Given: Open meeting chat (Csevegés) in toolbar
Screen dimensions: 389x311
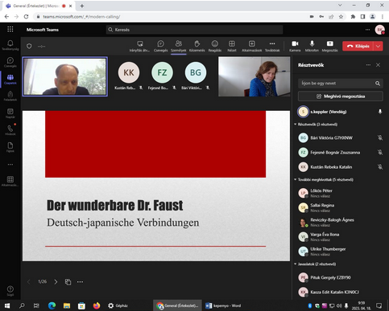Looking at the screenshot, I should tap(160, 46).
